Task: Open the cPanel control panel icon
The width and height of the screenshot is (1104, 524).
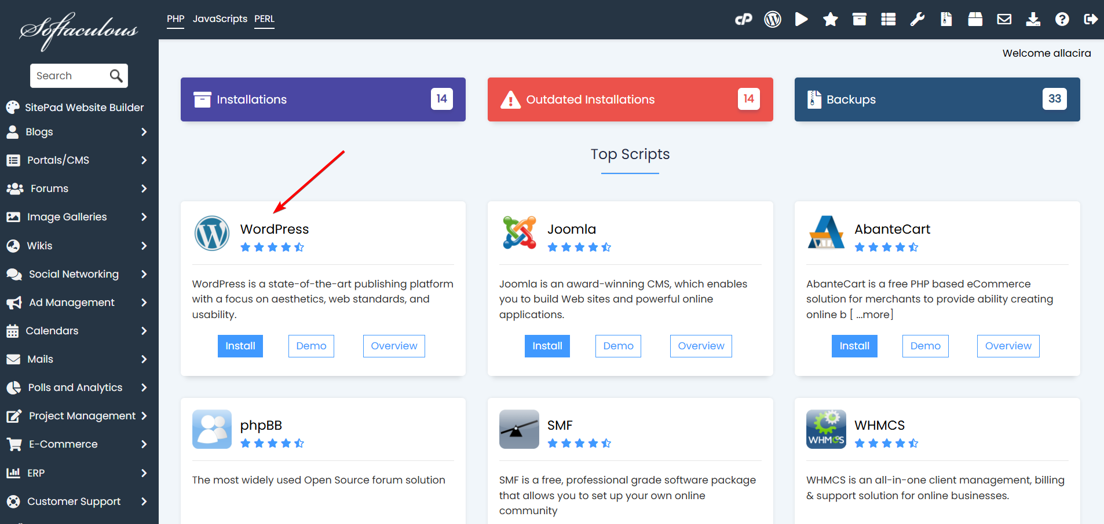Action: coord(743,19)
